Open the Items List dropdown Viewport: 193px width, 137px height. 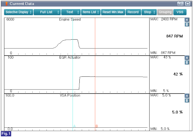tap(91, 12)
